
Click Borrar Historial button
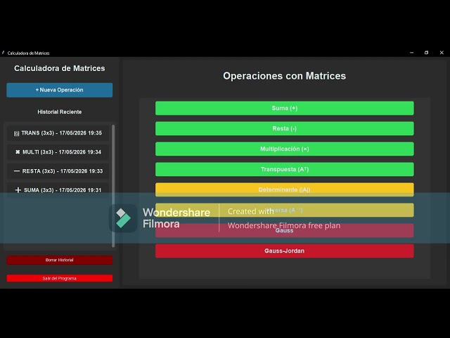click(x=59, y=260)
